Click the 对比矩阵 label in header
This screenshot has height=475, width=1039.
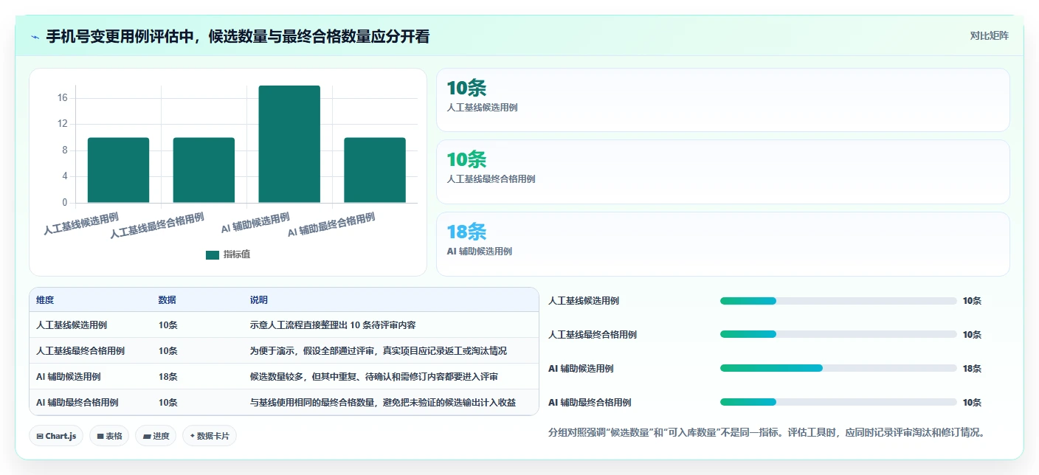989,35
